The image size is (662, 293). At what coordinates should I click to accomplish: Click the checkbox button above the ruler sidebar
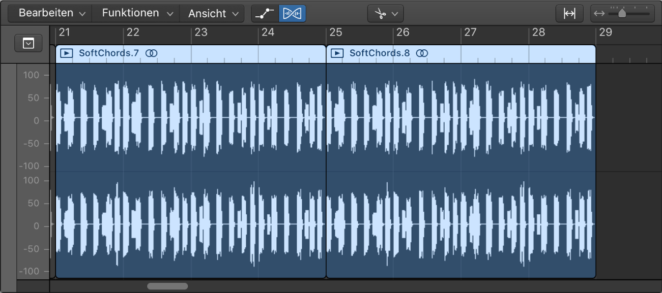[x=28, y=43]
